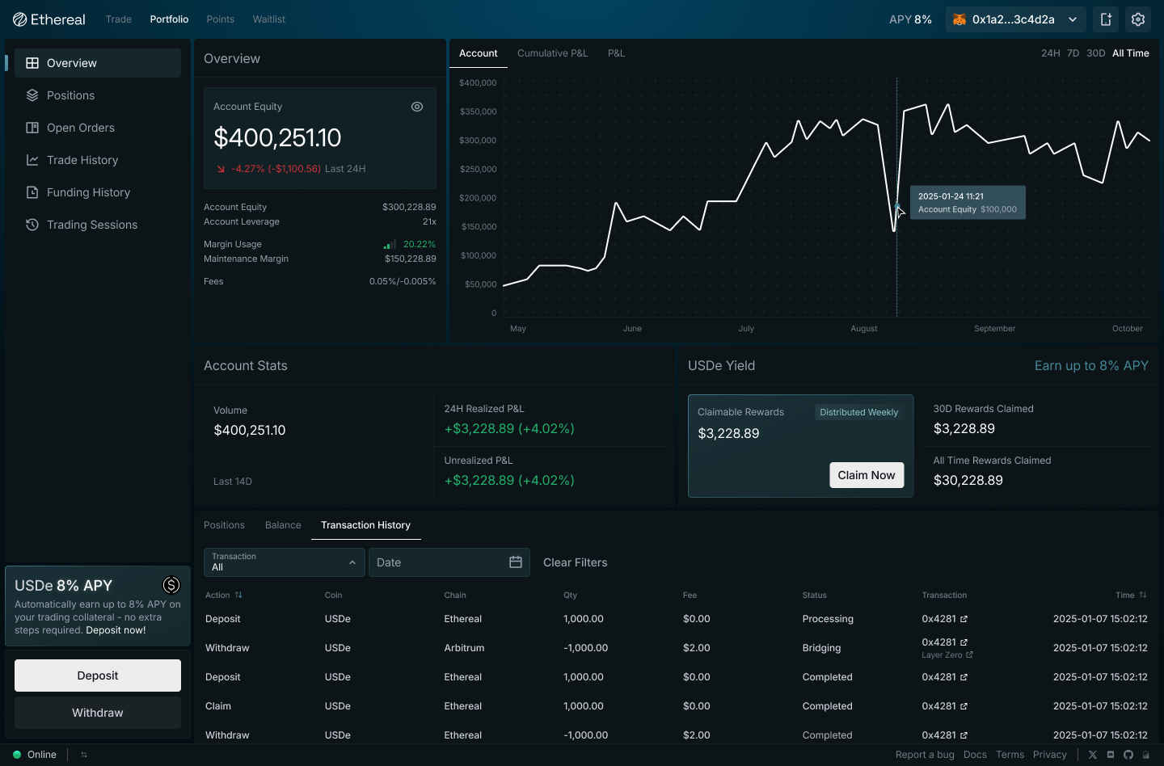Open the X (Twitter) icon link
This screenshot has height=766, width=1164.
(x=1093, y=755)
